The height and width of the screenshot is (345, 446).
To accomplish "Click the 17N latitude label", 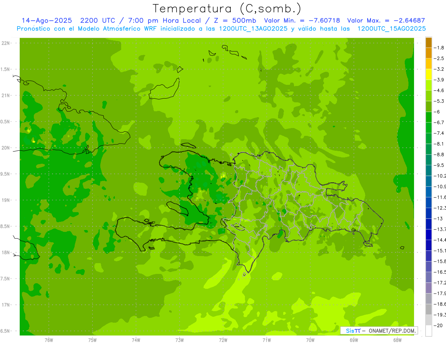I will 6,305.
